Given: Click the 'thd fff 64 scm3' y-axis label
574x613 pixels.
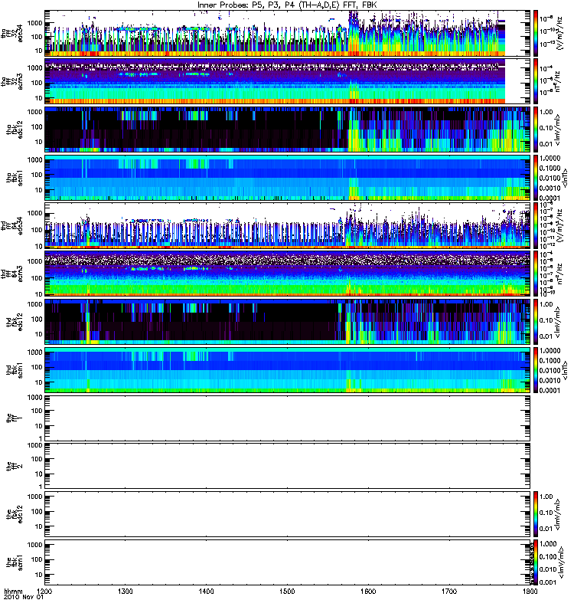Looking at the screenshot, I should click(x=11, y=274).
